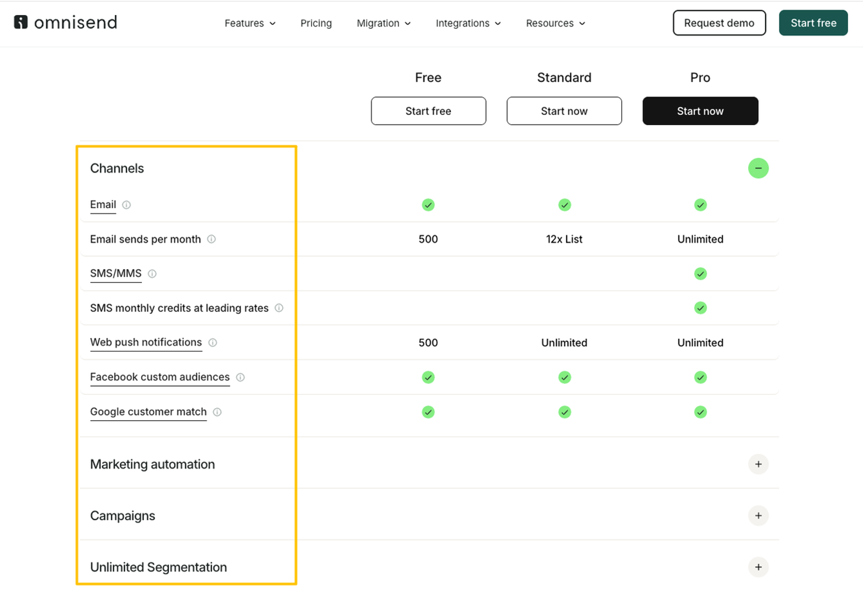
Task: Open the Google customer match link
Action: click(x=148, y=413)
